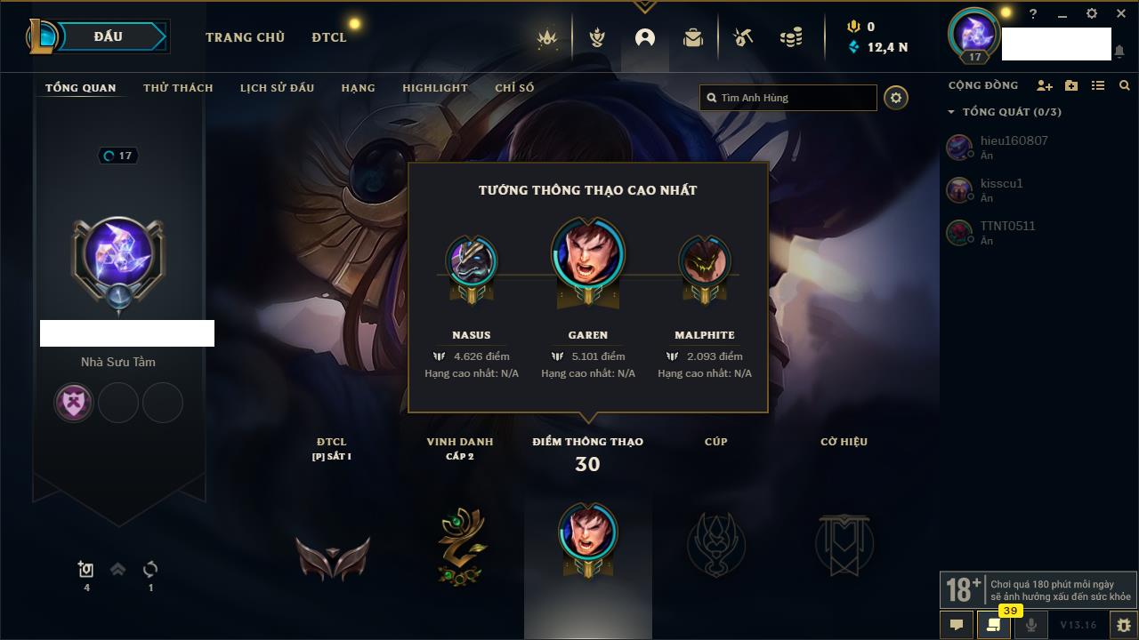
Task: Expand missions panel with badge 39
Action: coord(994,625)
